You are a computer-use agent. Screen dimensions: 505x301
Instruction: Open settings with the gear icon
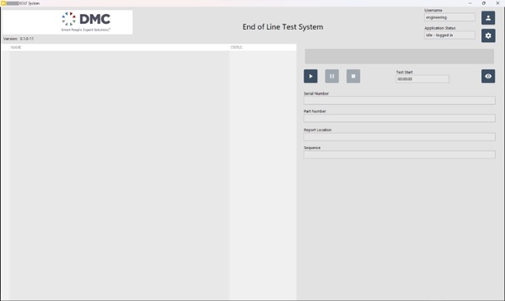pyautogui.click(x=488, y=35)
